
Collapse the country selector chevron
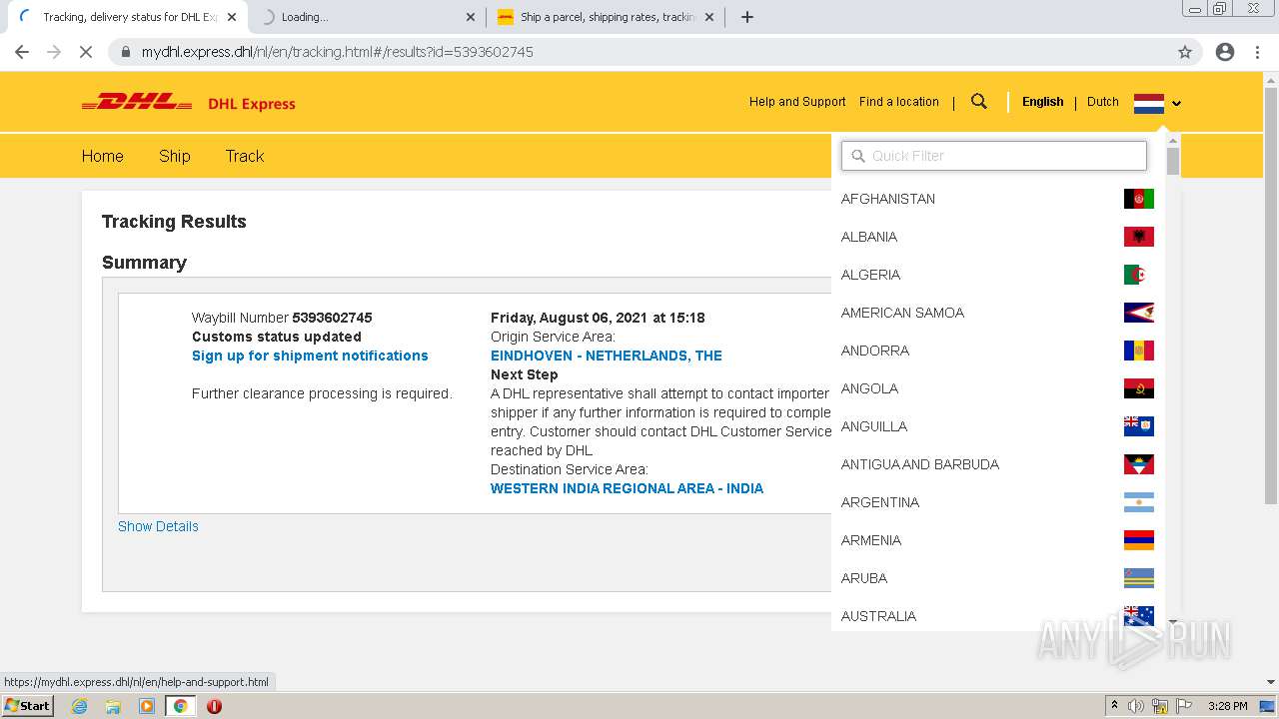click(x=1177, y=103)
